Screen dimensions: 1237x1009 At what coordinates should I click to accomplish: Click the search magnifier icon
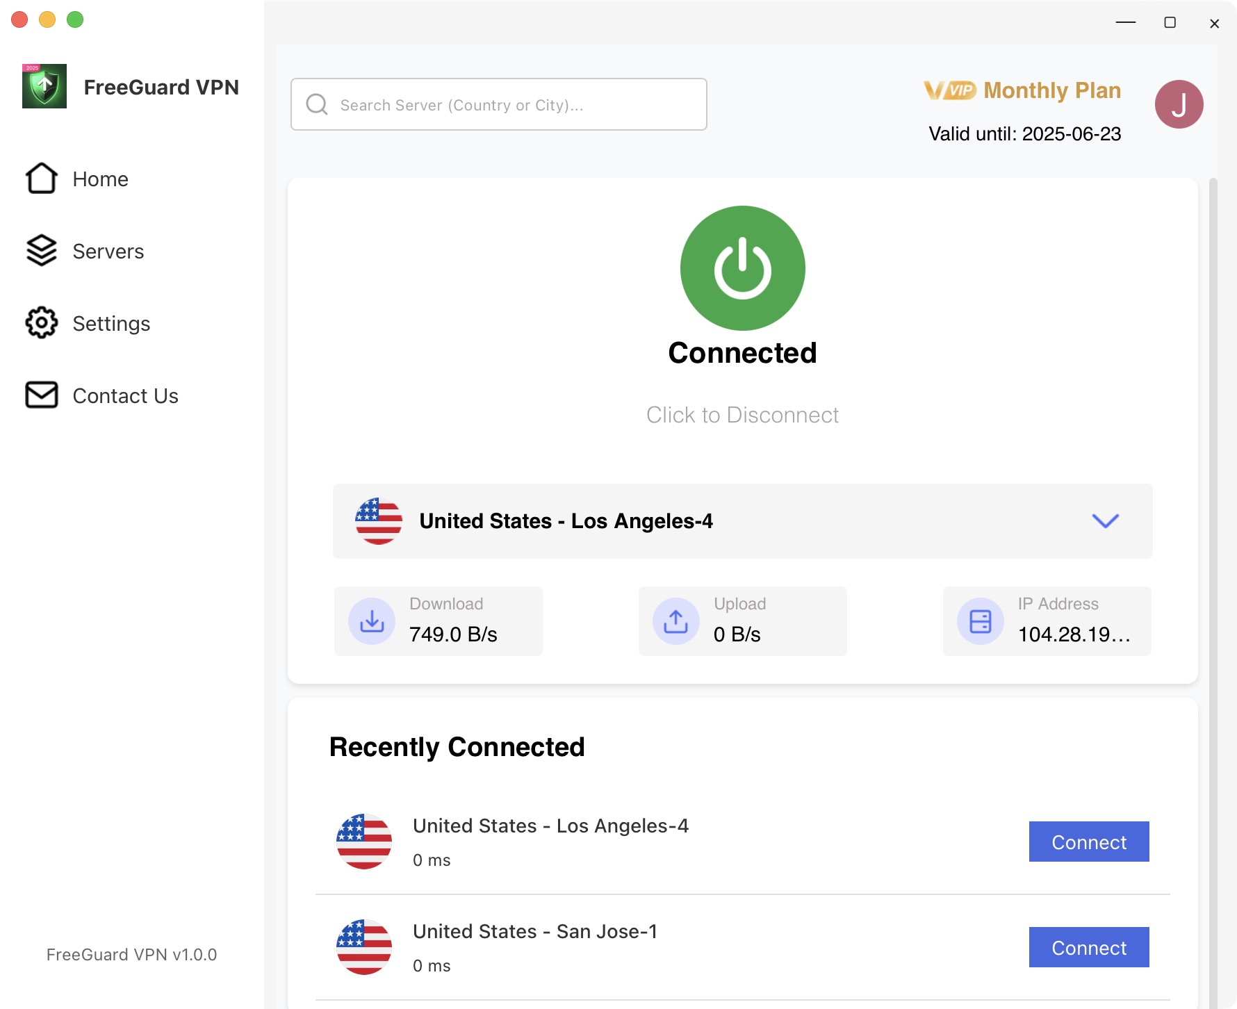pyautogui.click(x=317, y=104)
